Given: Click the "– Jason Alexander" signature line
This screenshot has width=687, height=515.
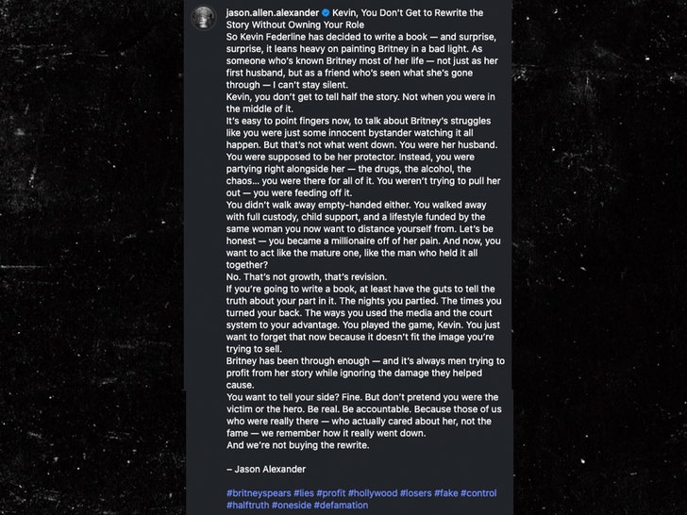Looking at the screenshot, I should tap(265, 469).
